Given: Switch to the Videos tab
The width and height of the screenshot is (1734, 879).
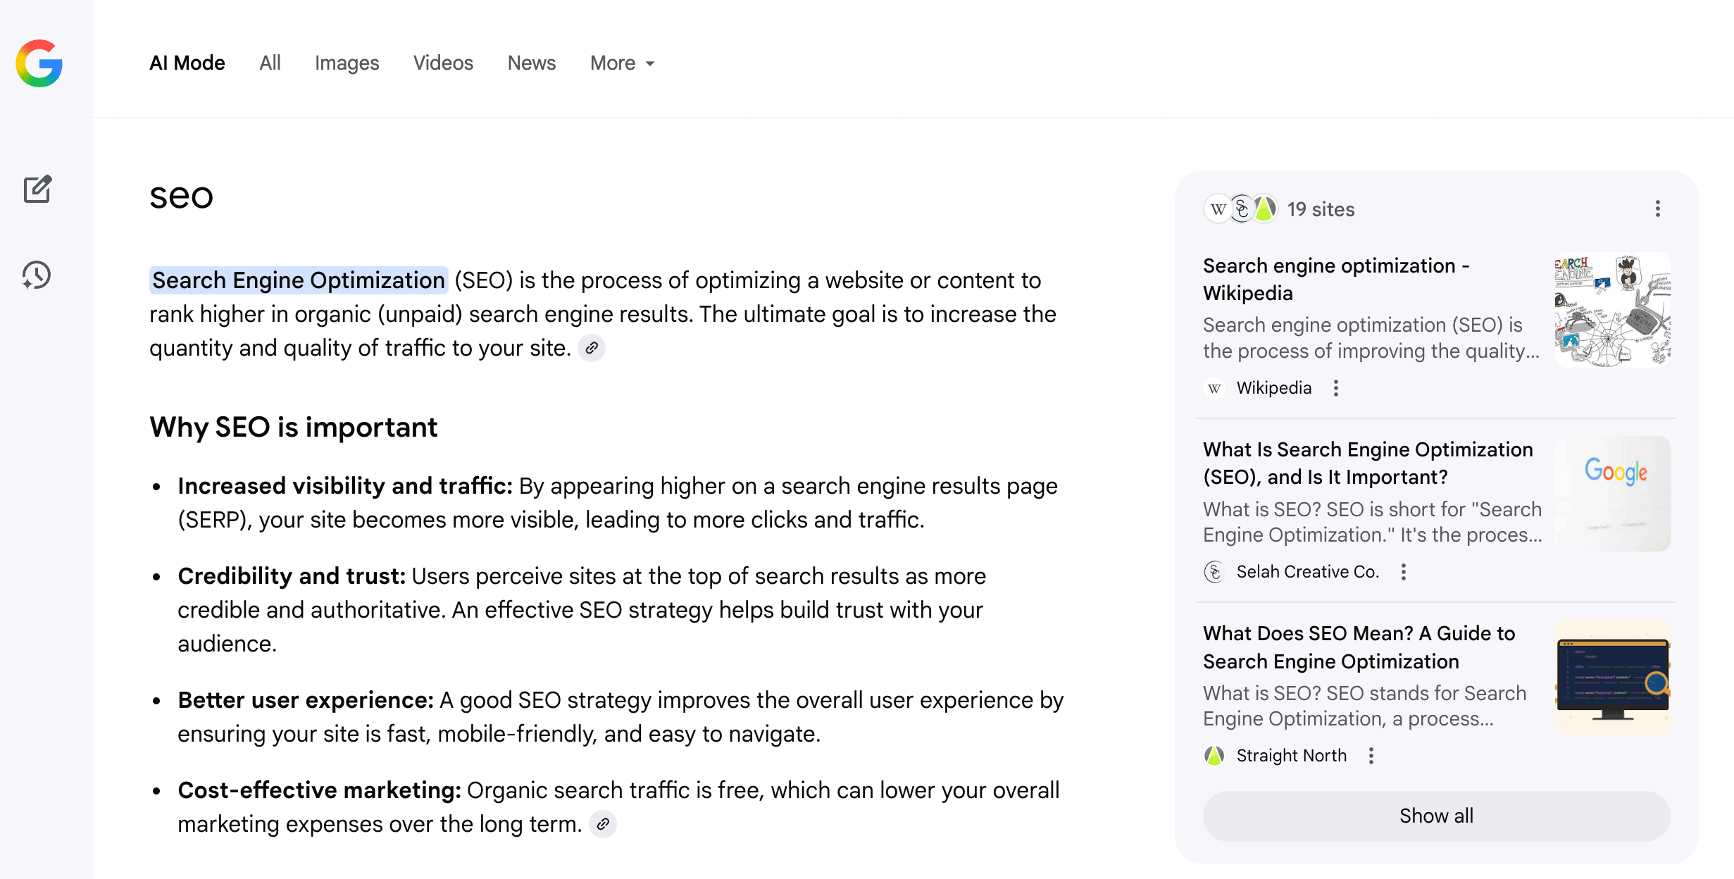Looking at the screenshot, I should 443,63.
